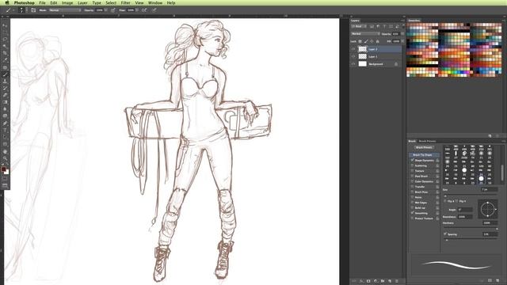Viewport: 507px width, 285px height.
Task: Open the Layers panel Fill arrow
Action: coord(402,41)
